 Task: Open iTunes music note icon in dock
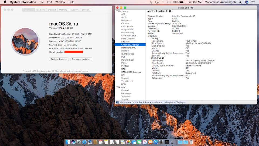(145, 142)
